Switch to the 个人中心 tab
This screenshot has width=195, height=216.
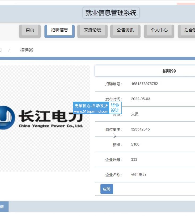[159, 31]
